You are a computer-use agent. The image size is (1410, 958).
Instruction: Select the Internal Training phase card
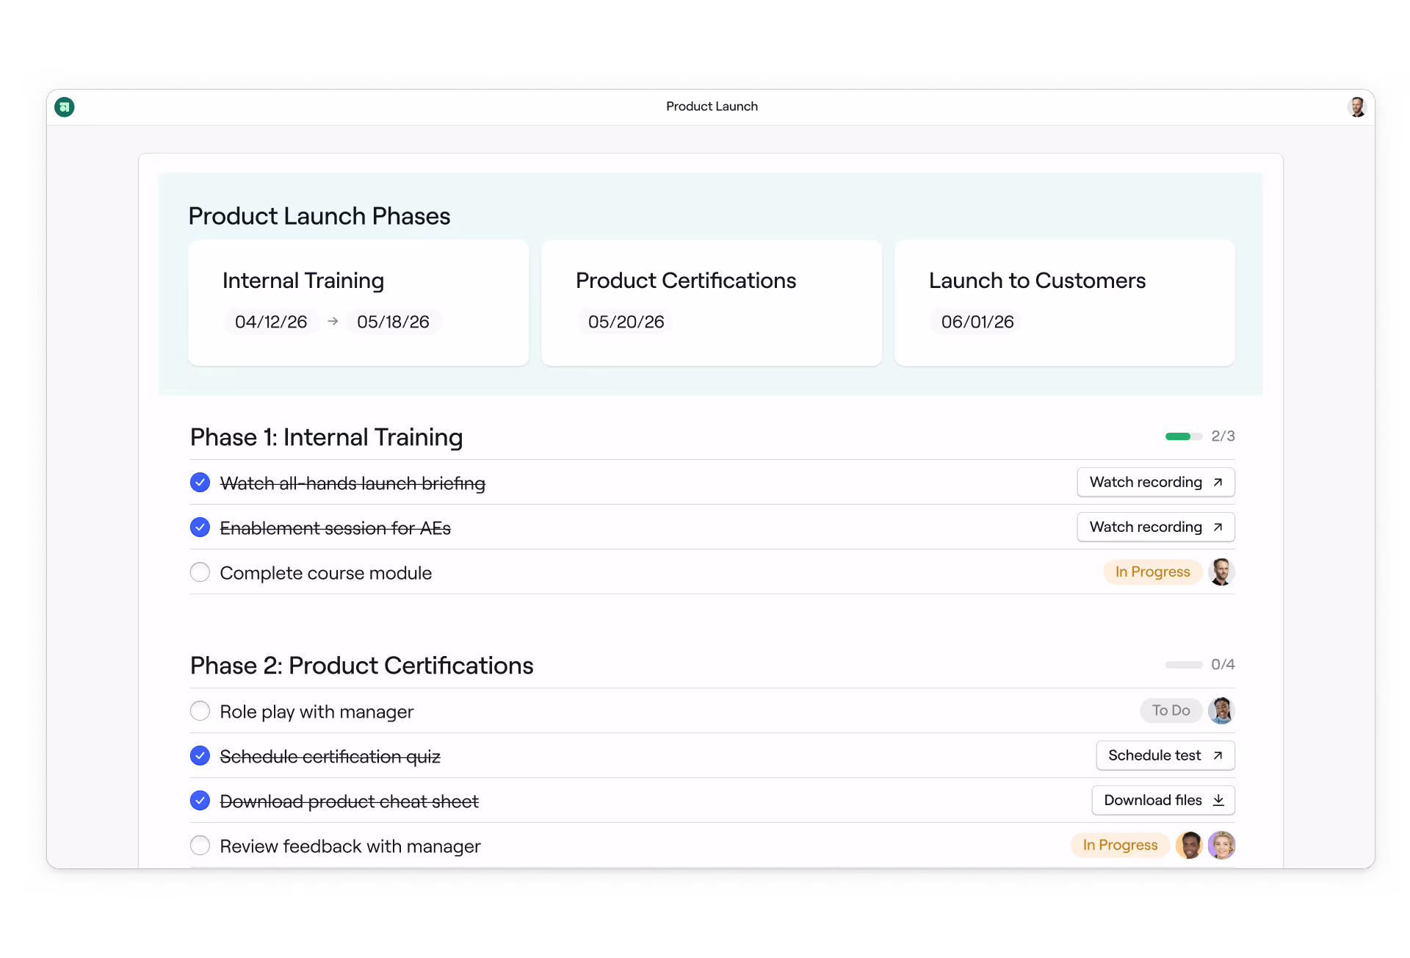click(358, 303)
